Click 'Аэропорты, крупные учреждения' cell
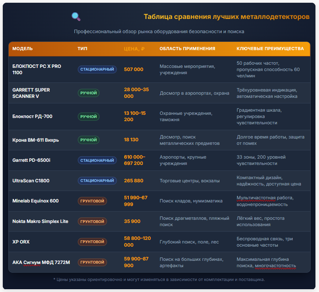The height and width of the screenshot is (292, 319). (x=183, y=160)
